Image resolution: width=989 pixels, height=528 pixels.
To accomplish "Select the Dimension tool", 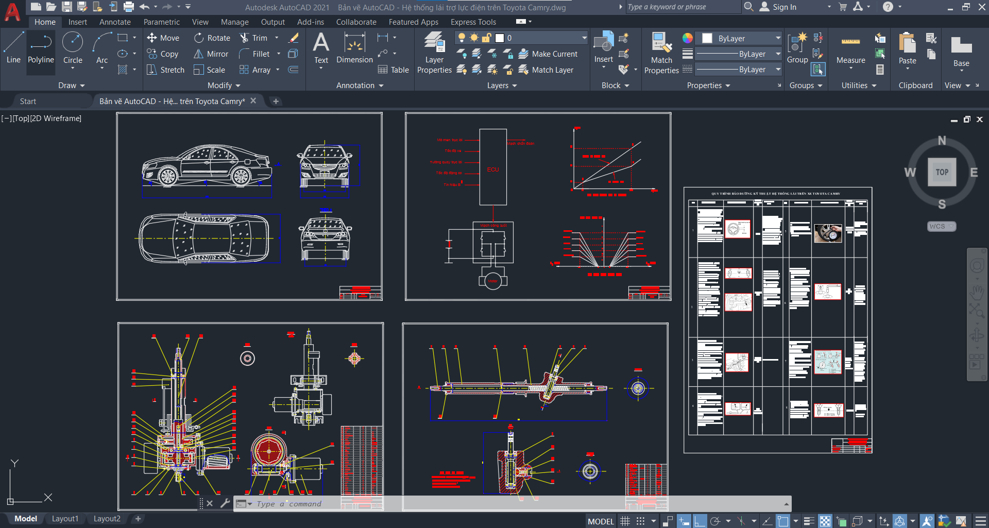I will [354, 47].
